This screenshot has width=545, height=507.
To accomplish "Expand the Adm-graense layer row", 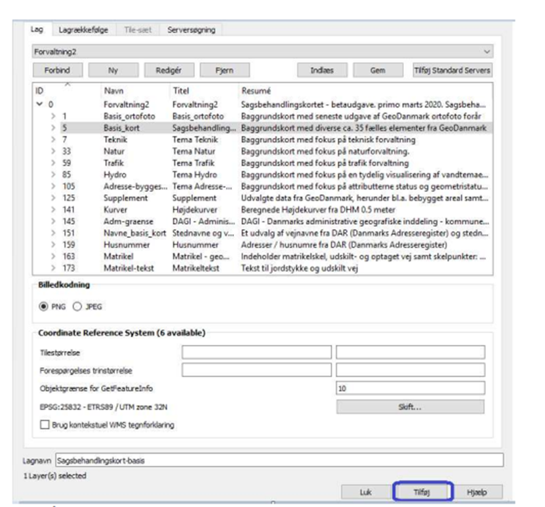I will [53, 221].
